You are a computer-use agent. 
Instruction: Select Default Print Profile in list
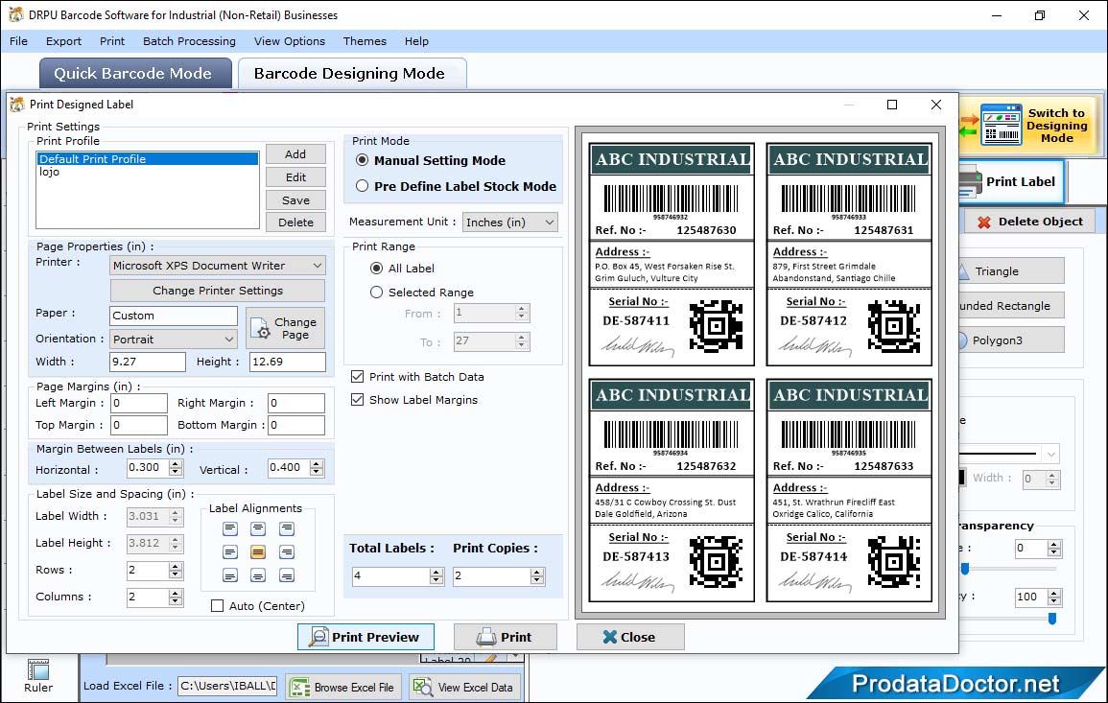pos(148,159)
